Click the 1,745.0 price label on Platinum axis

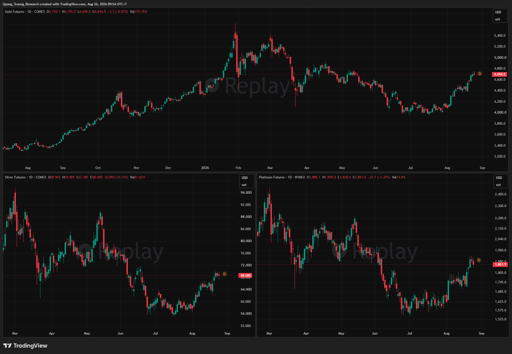pyautogui.click(x=501, y=282)
